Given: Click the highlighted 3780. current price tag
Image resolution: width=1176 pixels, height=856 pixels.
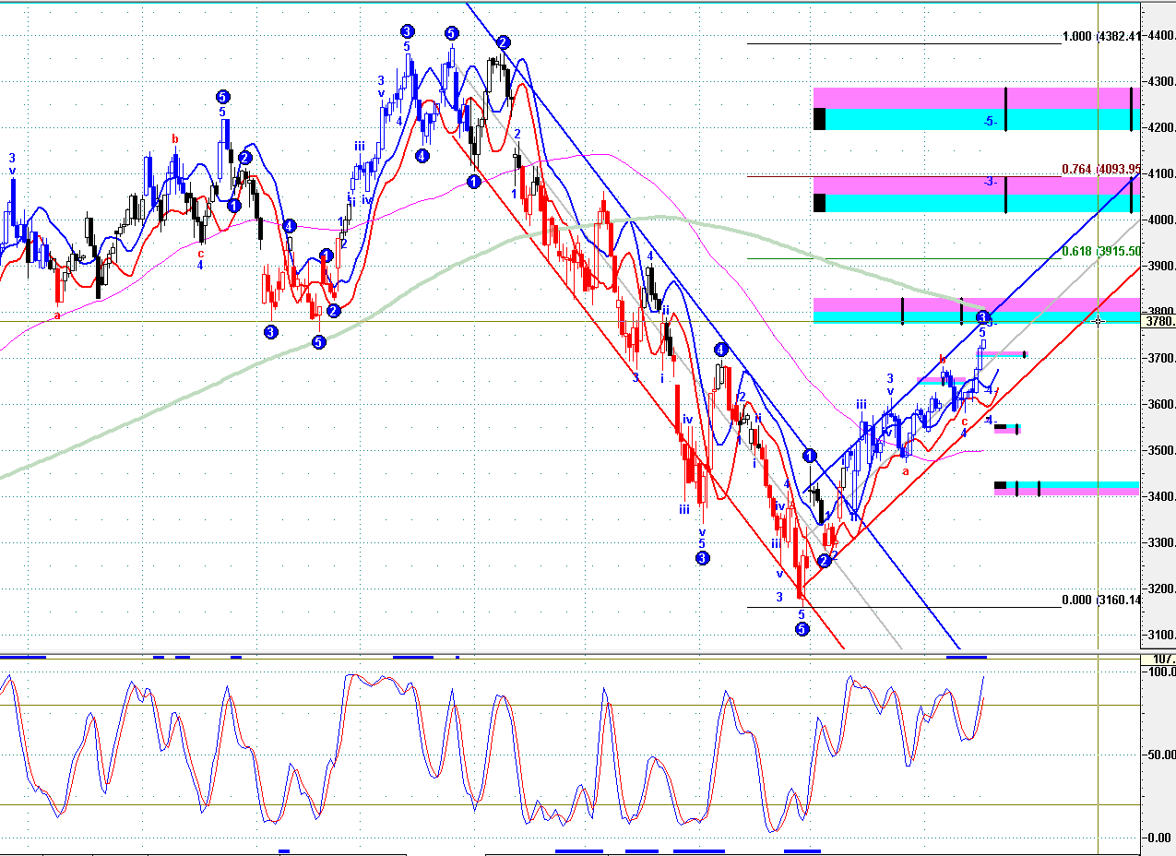Looking at the screenshot, I should pos(1158,321).
